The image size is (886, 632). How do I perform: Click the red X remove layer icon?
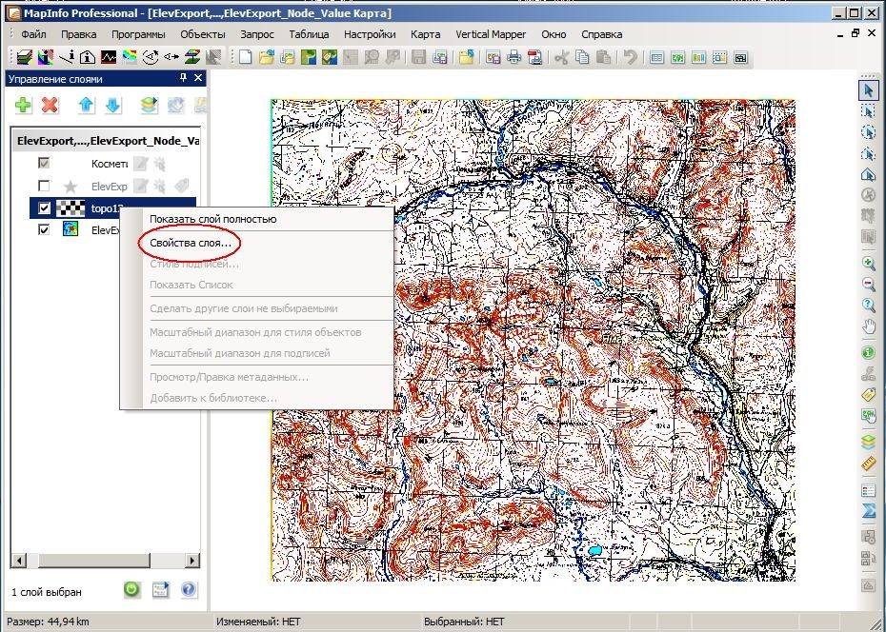tap(50, 105)
